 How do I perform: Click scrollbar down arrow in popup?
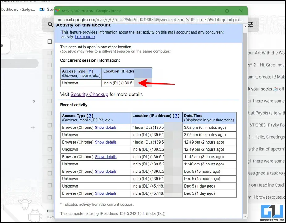tap(245, 217)
